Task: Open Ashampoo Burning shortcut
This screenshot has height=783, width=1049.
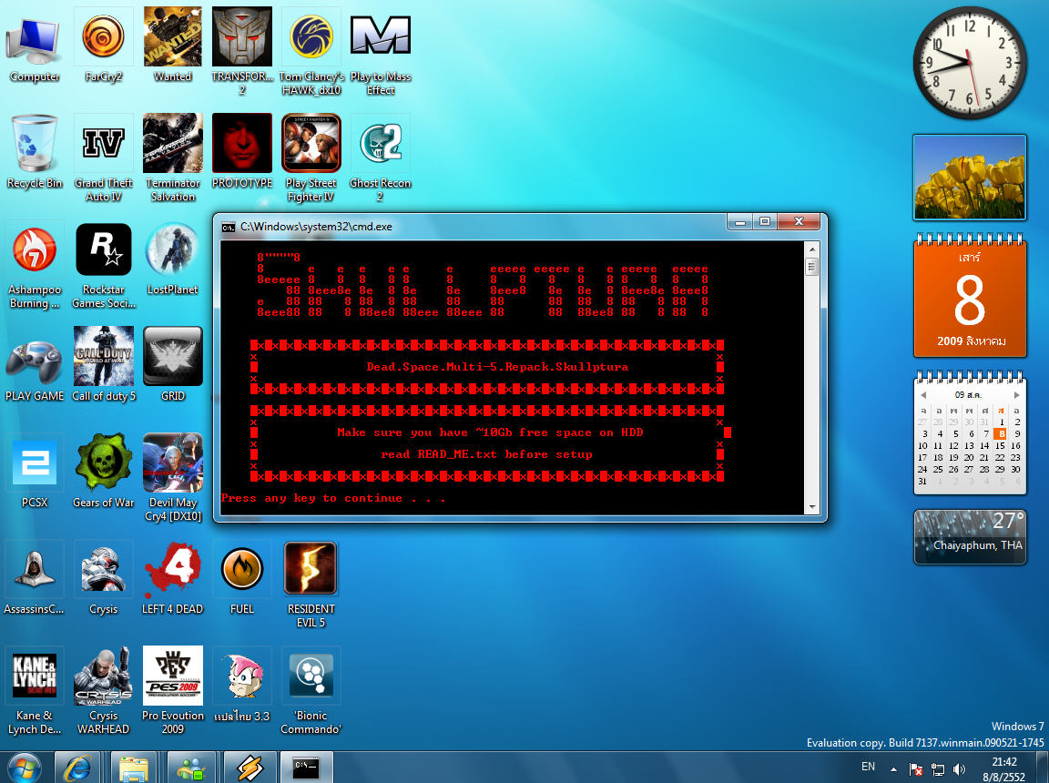Action: (34, 265)
